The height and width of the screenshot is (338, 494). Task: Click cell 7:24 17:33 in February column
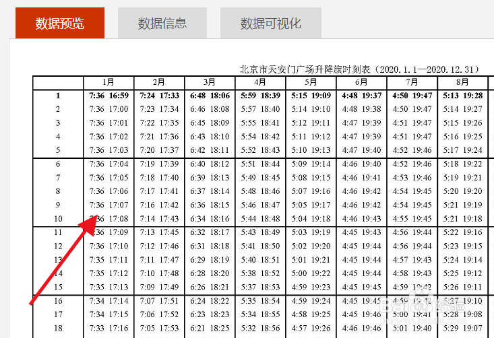pos(159,96)
